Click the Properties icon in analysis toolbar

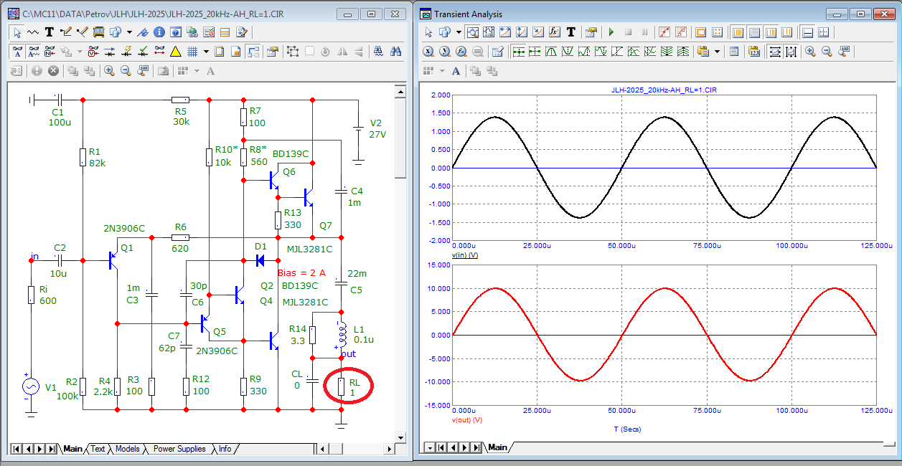pos(591,32)
